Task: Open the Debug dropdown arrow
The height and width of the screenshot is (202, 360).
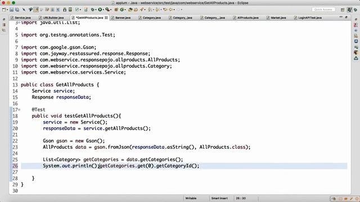Action: click(x=96, y=10)
